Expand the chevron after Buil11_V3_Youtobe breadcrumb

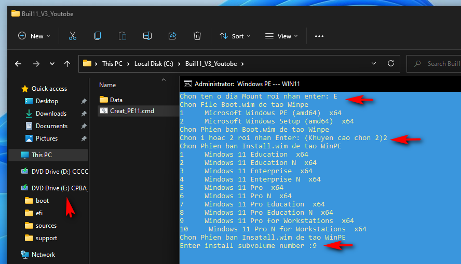click(x=242, y=64)
